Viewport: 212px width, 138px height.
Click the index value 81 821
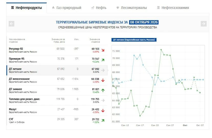click(x=96, y=89)
